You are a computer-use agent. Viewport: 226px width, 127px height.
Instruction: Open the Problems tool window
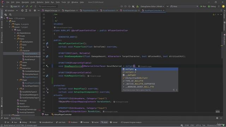pos(73,122)
